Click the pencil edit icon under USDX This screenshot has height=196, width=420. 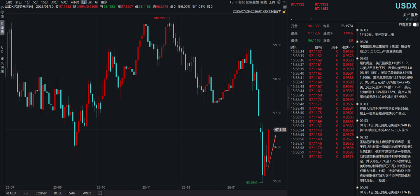[407, 19]
